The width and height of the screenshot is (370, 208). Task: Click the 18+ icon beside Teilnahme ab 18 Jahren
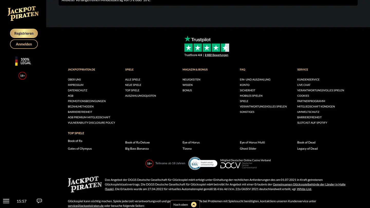point(149,163)
